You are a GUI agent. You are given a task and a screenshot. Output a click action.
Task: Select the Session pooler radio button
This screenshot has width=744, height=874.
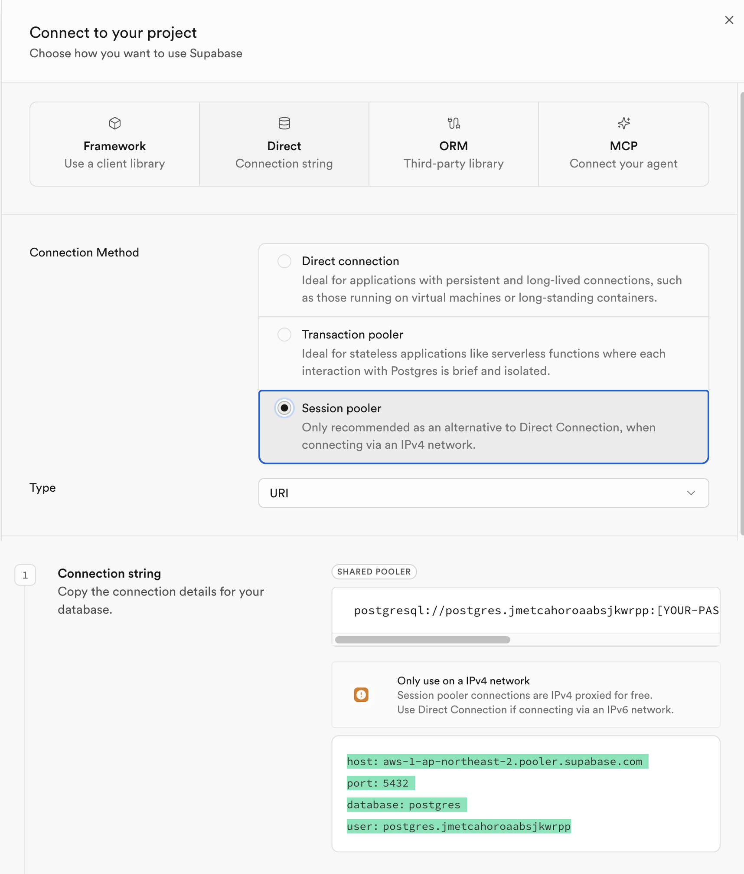point(284,408)
